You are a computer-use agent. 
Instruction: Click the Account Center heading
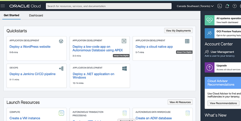(x=219, y=44)
